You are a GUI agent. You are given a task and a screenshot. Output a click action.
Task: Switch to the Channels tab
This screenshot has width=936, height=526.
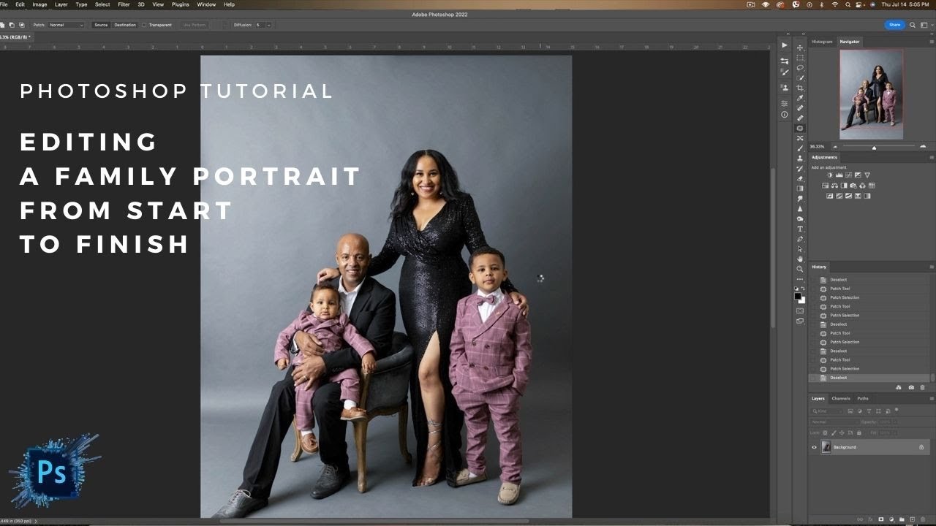pos(841,398)
